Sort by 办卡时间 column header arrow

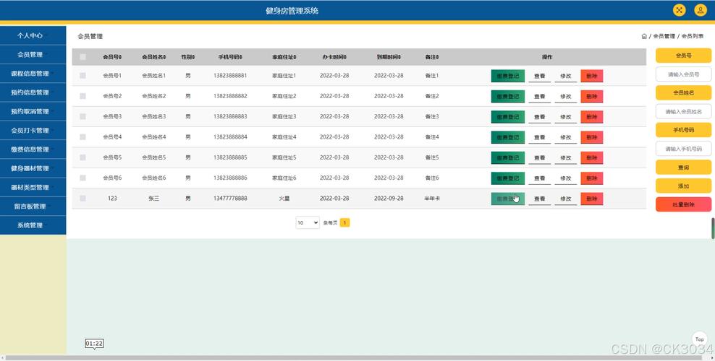tap(345, 57)
